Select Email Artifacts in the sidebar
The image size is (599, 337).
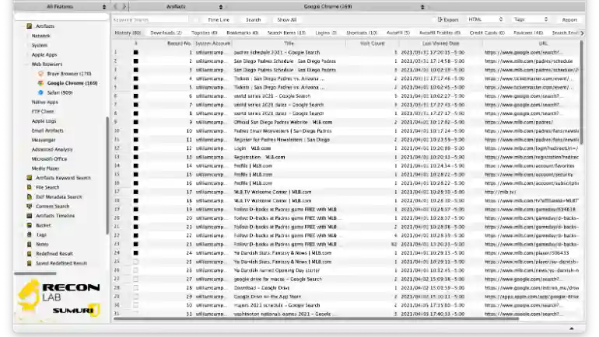point(47,130)
